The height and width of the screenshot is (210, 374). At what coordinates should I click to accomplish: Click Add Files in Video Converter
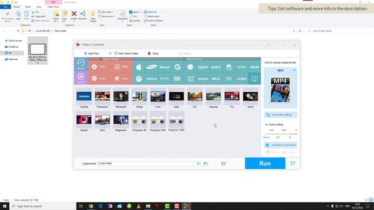[x=91, y=53]
